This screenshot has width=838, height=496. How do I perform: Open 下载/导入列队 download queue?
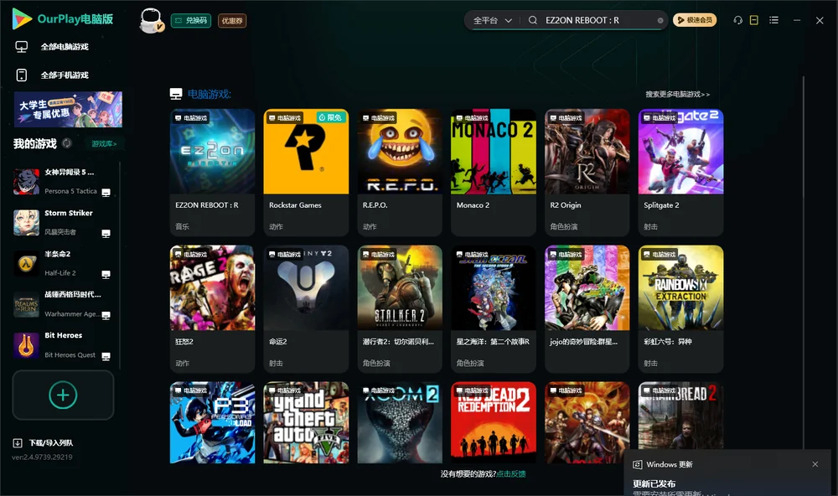pyautogui.click(x=51, y=442)
